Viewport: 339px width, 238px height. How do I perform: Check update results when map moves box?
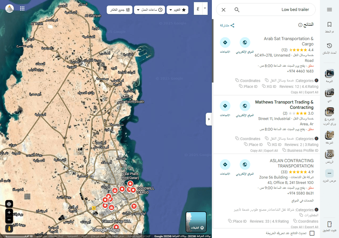point(312,233)
